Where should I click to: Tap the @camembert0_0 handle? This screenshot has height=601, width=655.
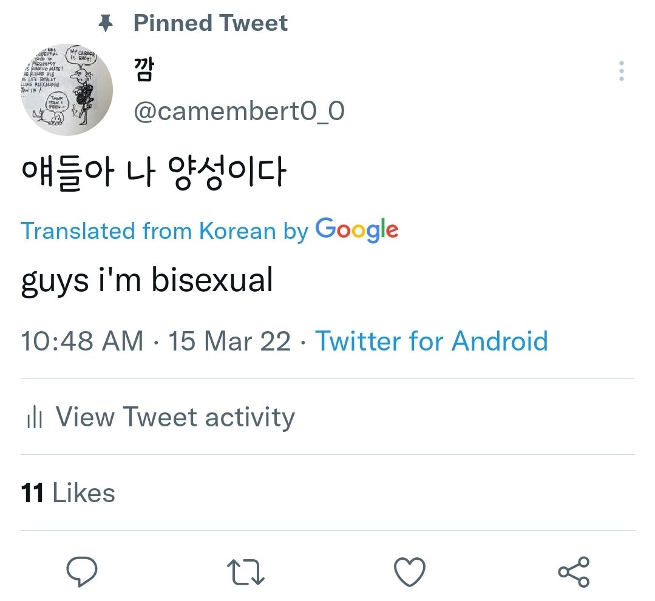pos(239,112)
